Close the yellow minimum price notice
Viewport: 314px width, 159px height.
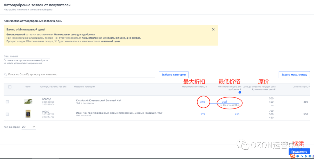pyautogui.click(x=213, y=29)
